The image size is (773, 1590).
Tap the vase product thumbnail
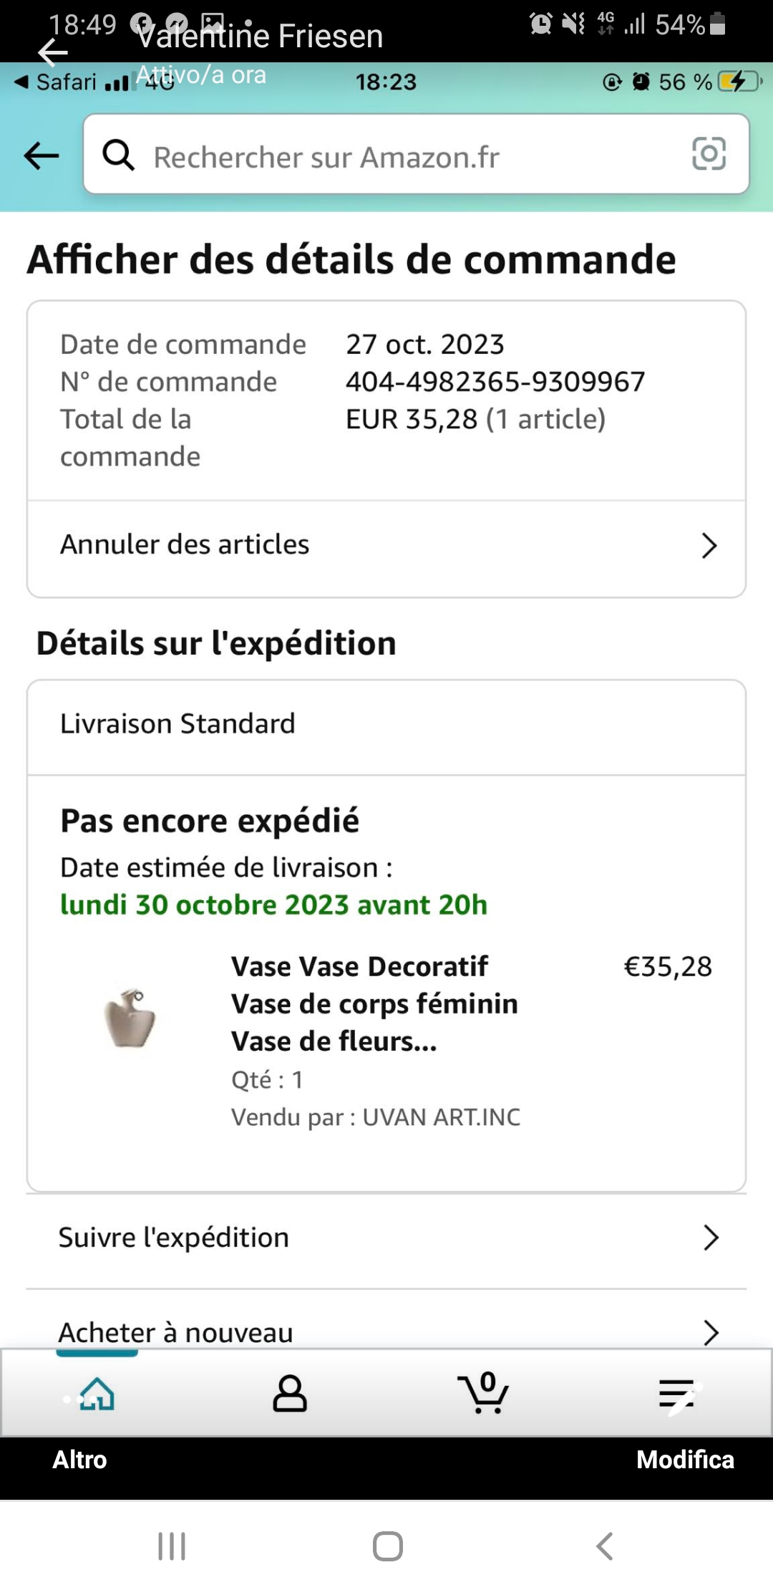pyautogui.click(x=130, y=1018)
